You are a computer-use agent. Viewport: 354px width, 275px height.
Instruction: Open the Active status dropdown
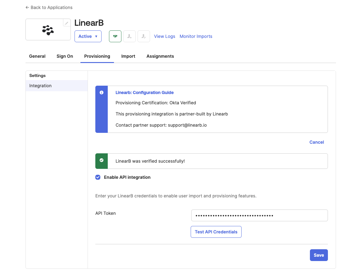click(88, 36)
